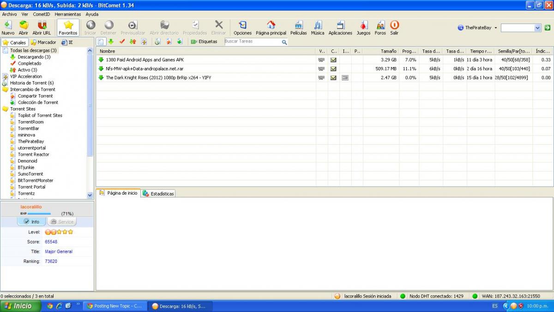This screenshot has height=312, width=554.
Task: Select 1380 Paid Android Apps torrent
Action: [x=145, y=60]
